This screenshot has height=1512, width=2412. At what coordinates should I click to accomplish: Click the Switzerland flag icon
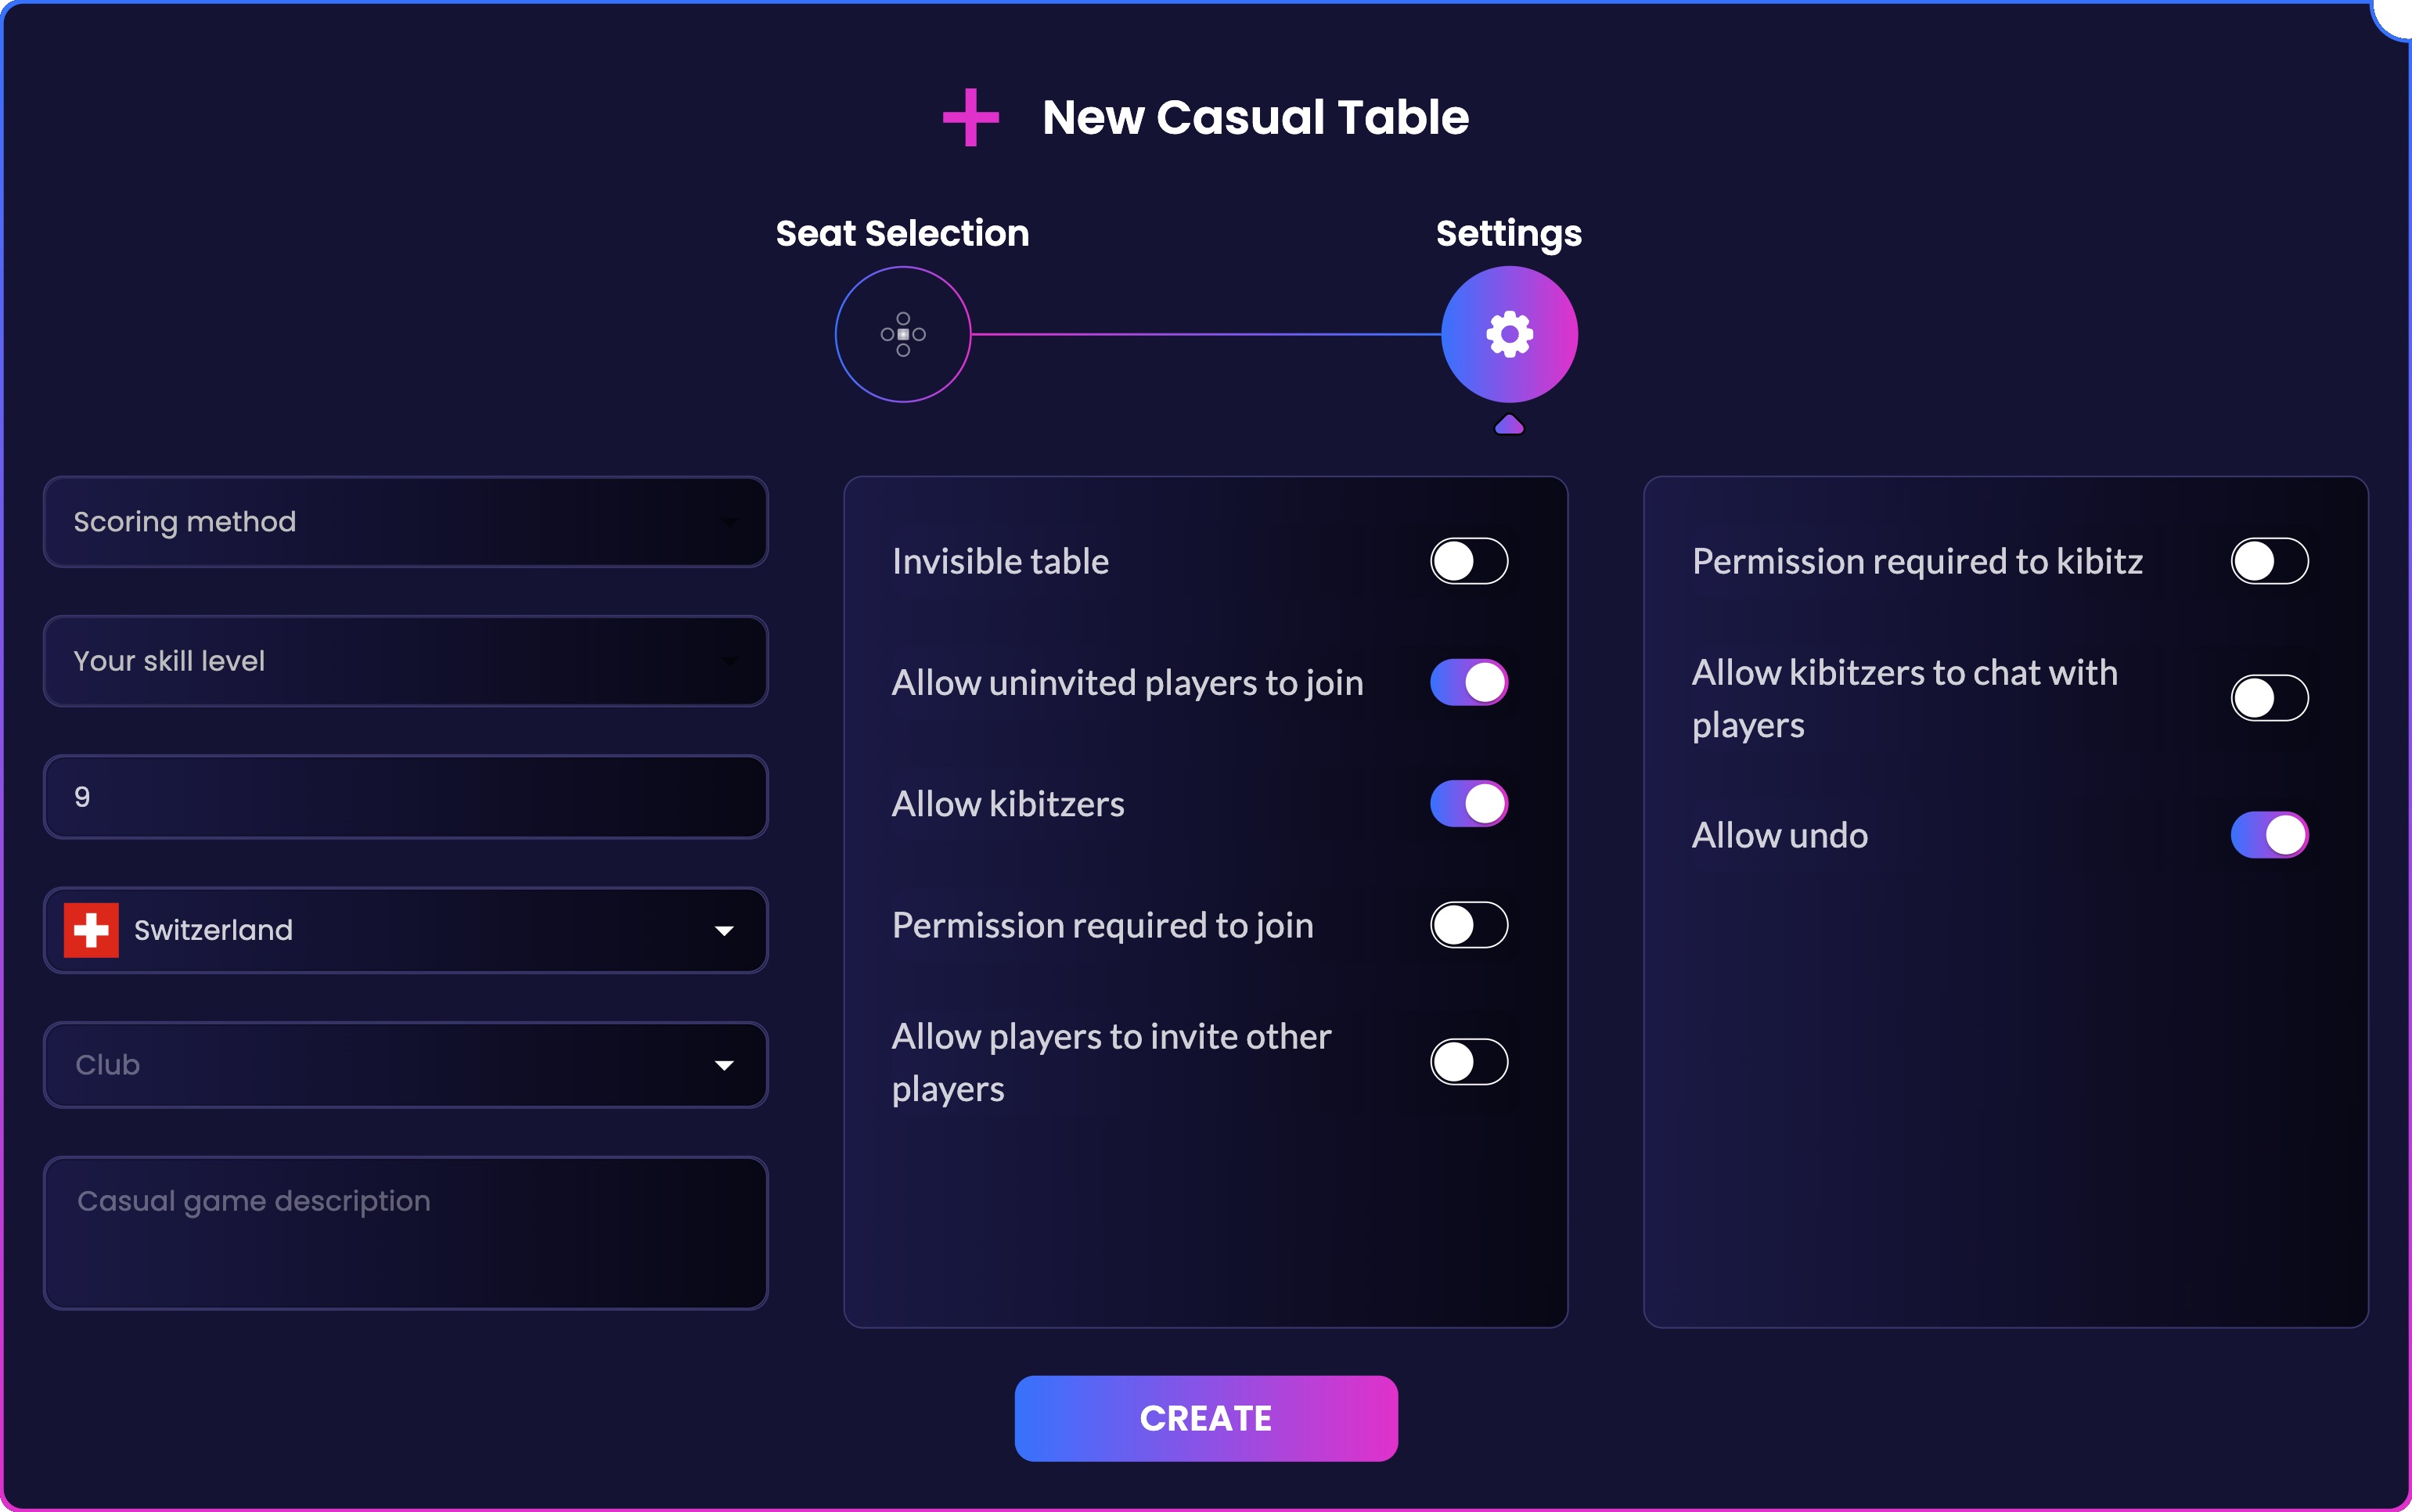pos(92,929)
